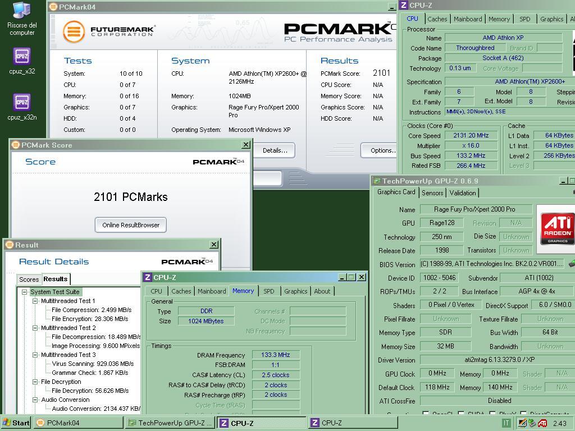The image size is (575, 431).
Task: Click the PCMark04 window title bar icon
Action: pos(53,7)
